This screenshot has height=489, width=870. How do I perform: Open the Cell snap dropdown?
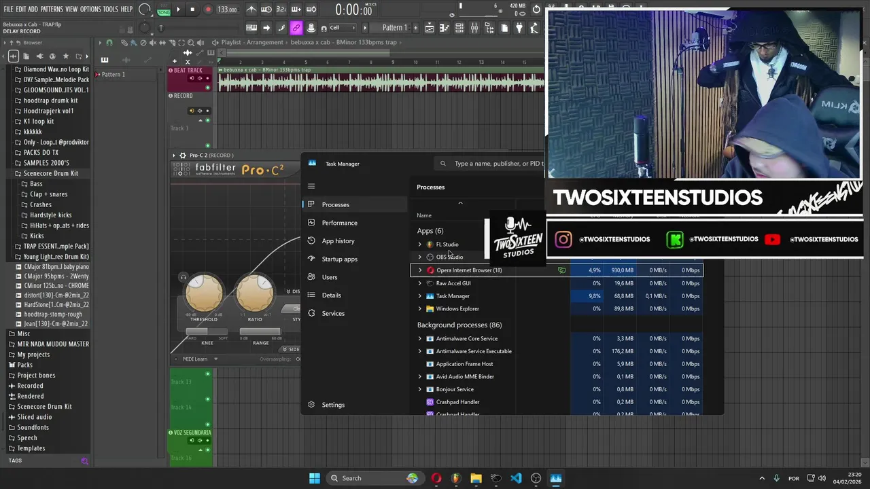click(x=343, y=28)
